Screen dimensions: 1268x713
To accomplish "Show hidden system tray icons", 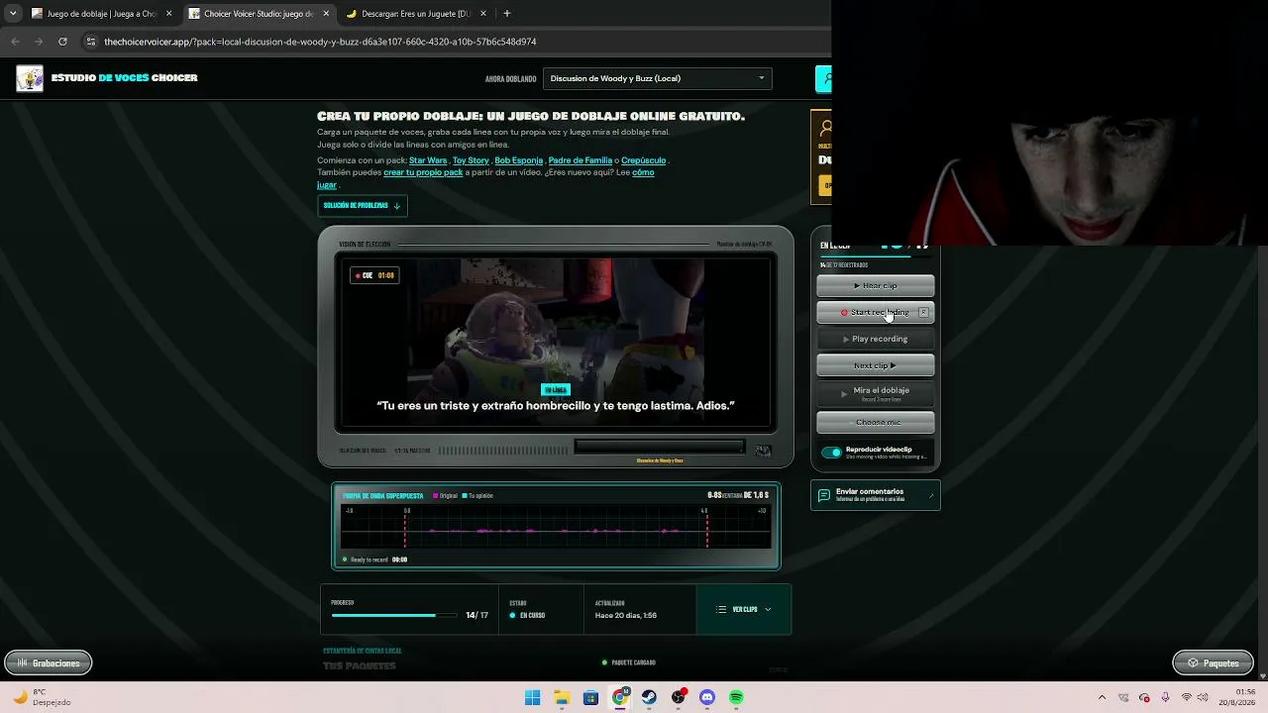I will coord(1102,698).
